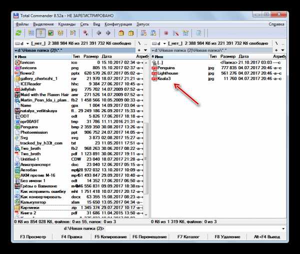Click the left panel vertical scrollbar thumb

[146, 158]
